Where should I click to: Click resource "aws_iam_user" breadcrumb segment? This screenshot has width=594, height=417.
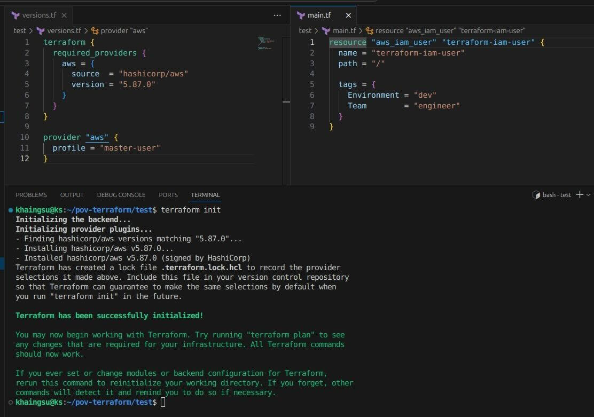(450, 30)
